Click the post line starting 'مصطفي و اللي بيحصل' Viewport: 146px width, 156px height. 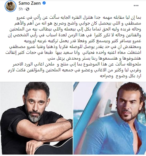point(77,24)
